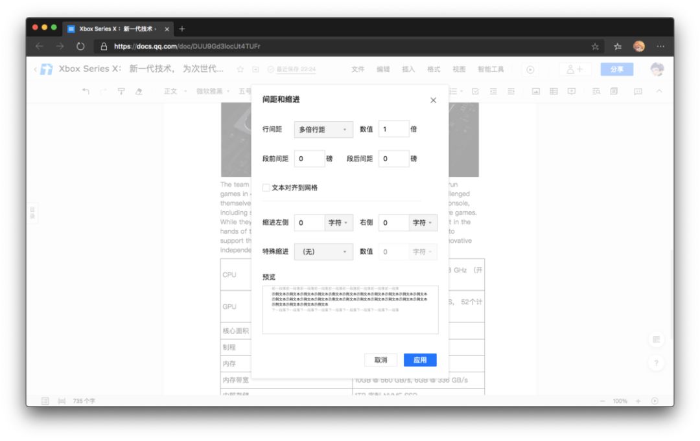This screenshot has height=441, width=700.
Task: Click the page layout icon in the toolbar
Action: point(614,91)
